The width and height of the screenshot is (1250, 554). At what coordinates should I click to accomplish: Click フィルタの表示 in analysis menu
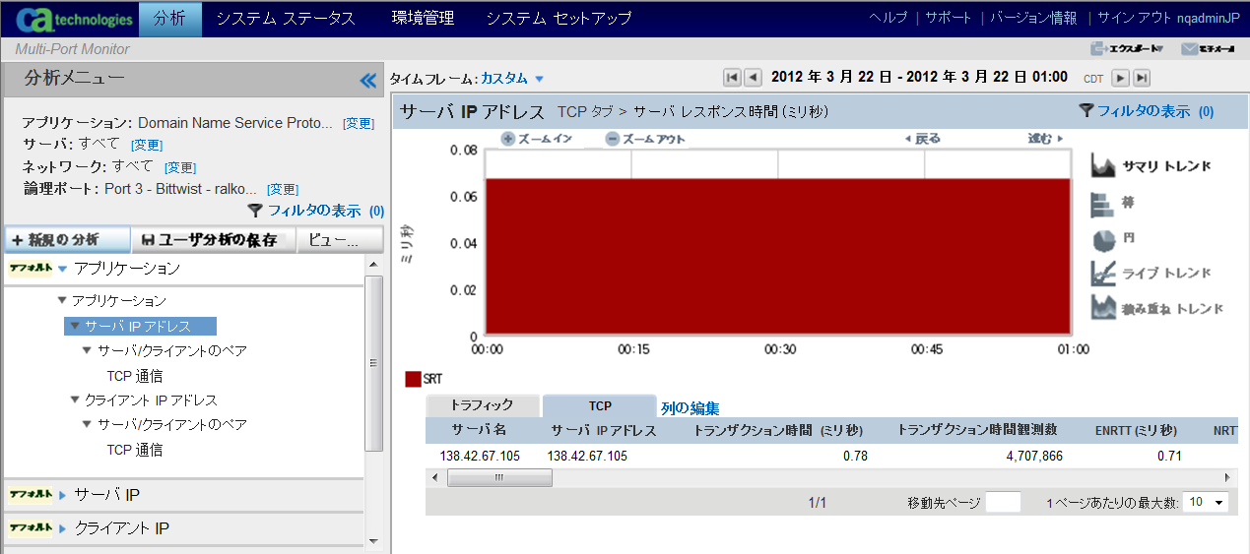point(314,210)
